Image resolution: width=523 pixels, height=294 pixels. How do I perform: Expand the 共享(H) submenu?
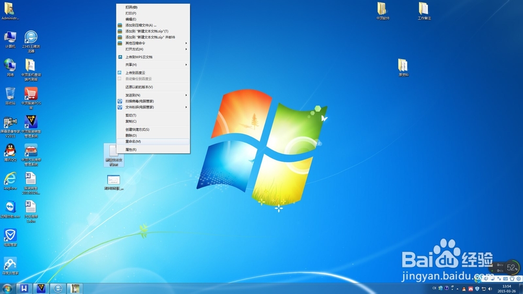153,64
